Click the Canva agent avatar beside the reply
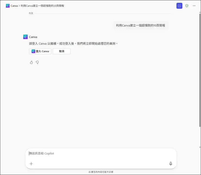 coord(25,37)
